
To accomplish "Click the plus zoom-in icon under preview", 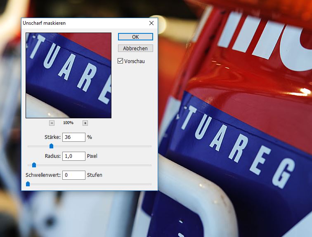I will 85,123.
